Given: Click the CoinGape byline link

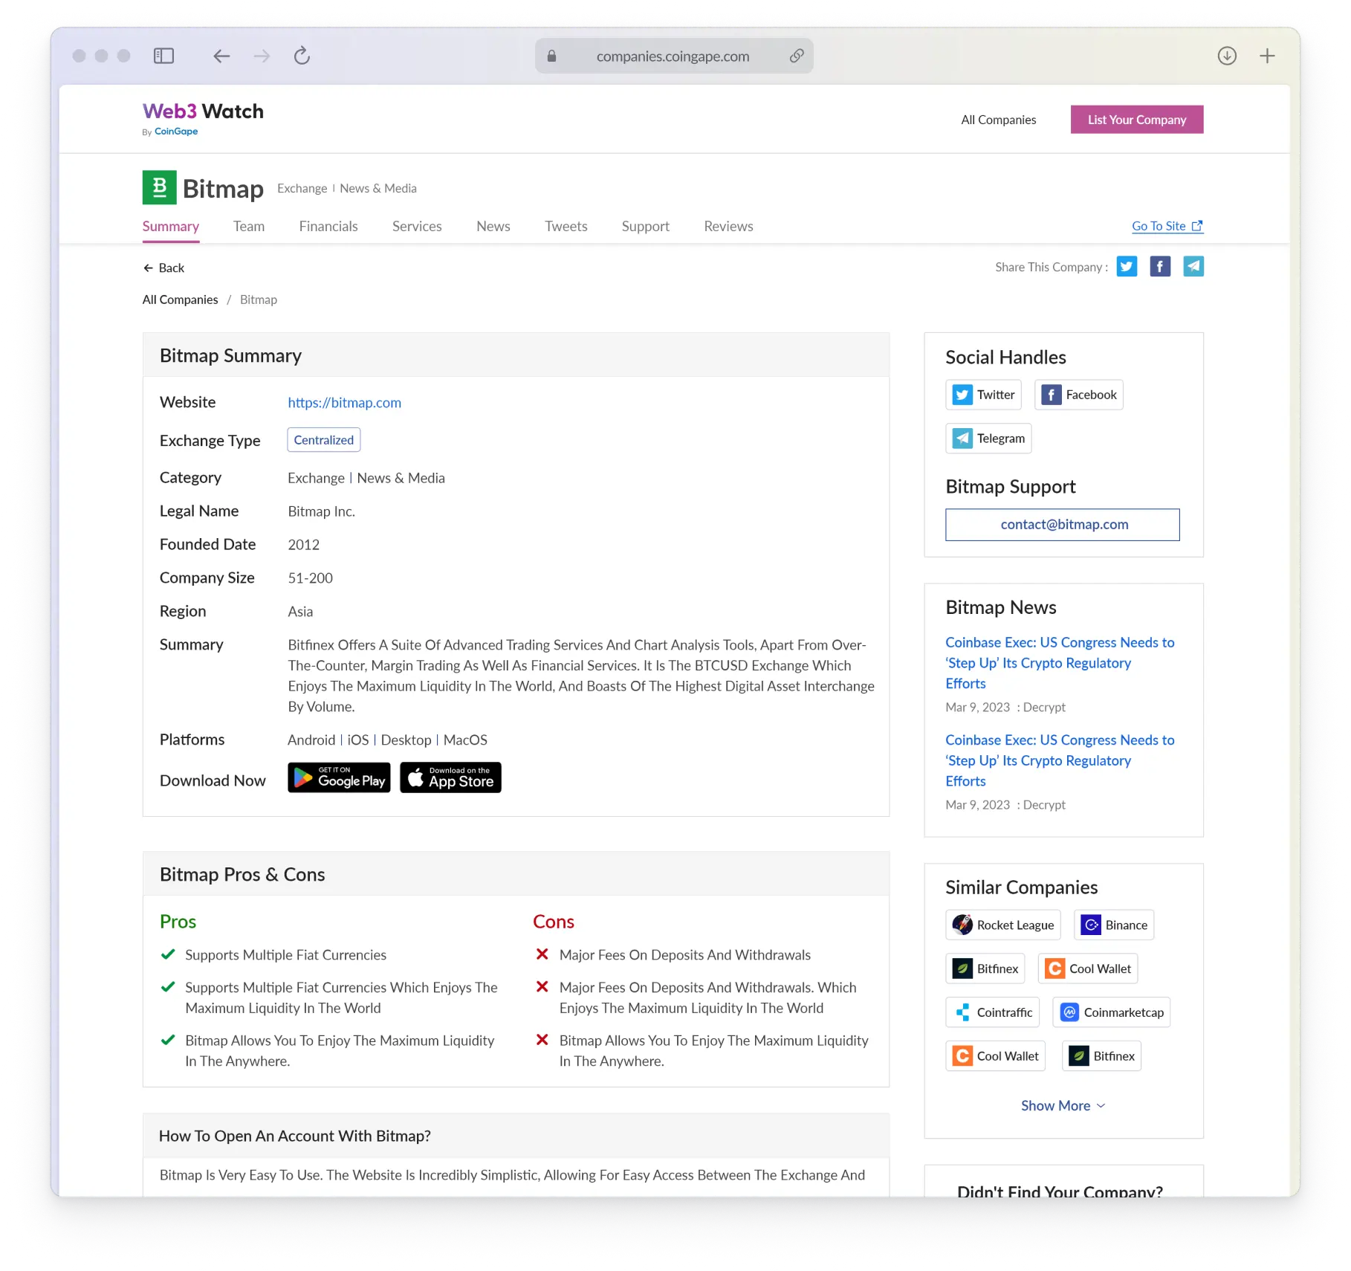Looking at the screenshot, I should pyautogui.click(x=176, y=132).
